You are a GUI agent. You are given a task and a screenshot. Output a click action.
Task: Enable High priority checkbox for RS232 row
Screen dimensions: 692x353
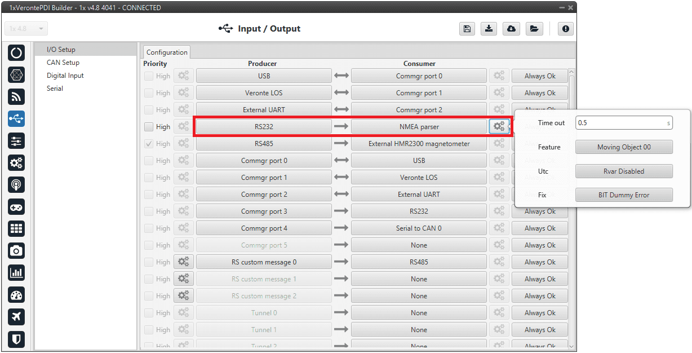coord(149,127)
